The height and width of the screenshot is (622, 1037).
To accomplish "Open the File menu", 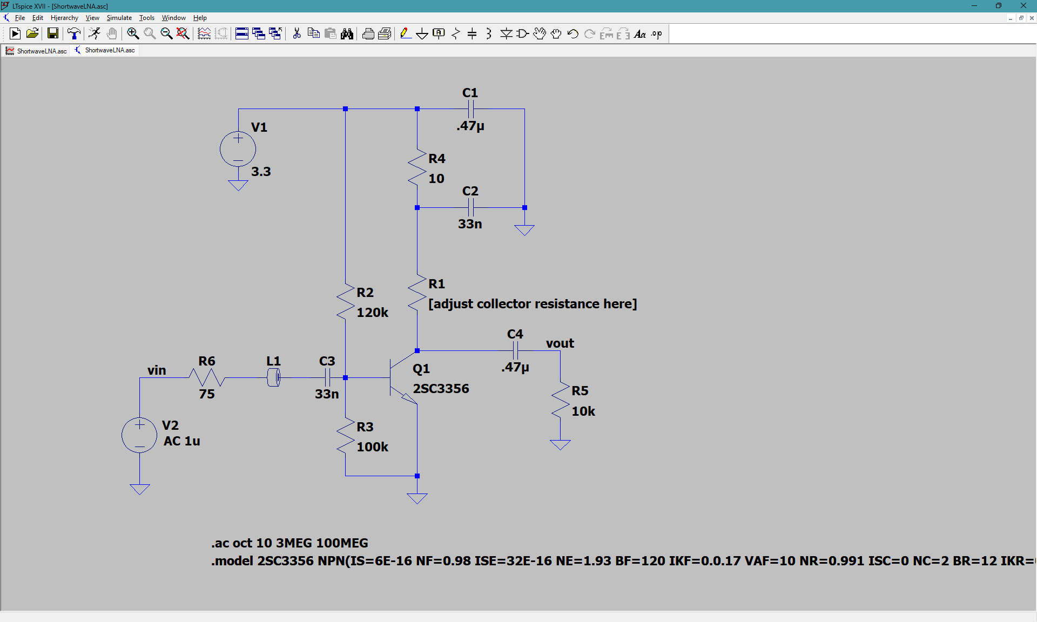I will (20, 18).
